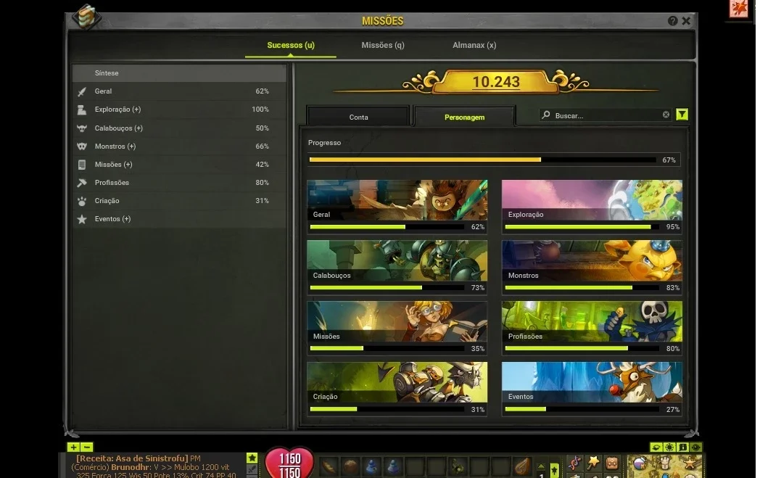Click the Exploração 95% progress bar

(x=582, y=227)
